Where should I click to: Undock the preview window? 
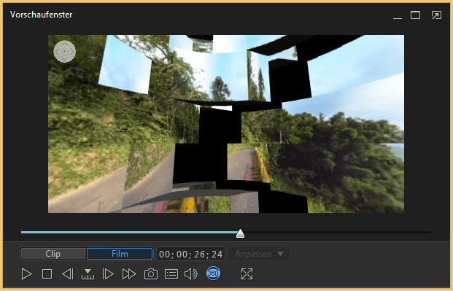coord(436,15)
